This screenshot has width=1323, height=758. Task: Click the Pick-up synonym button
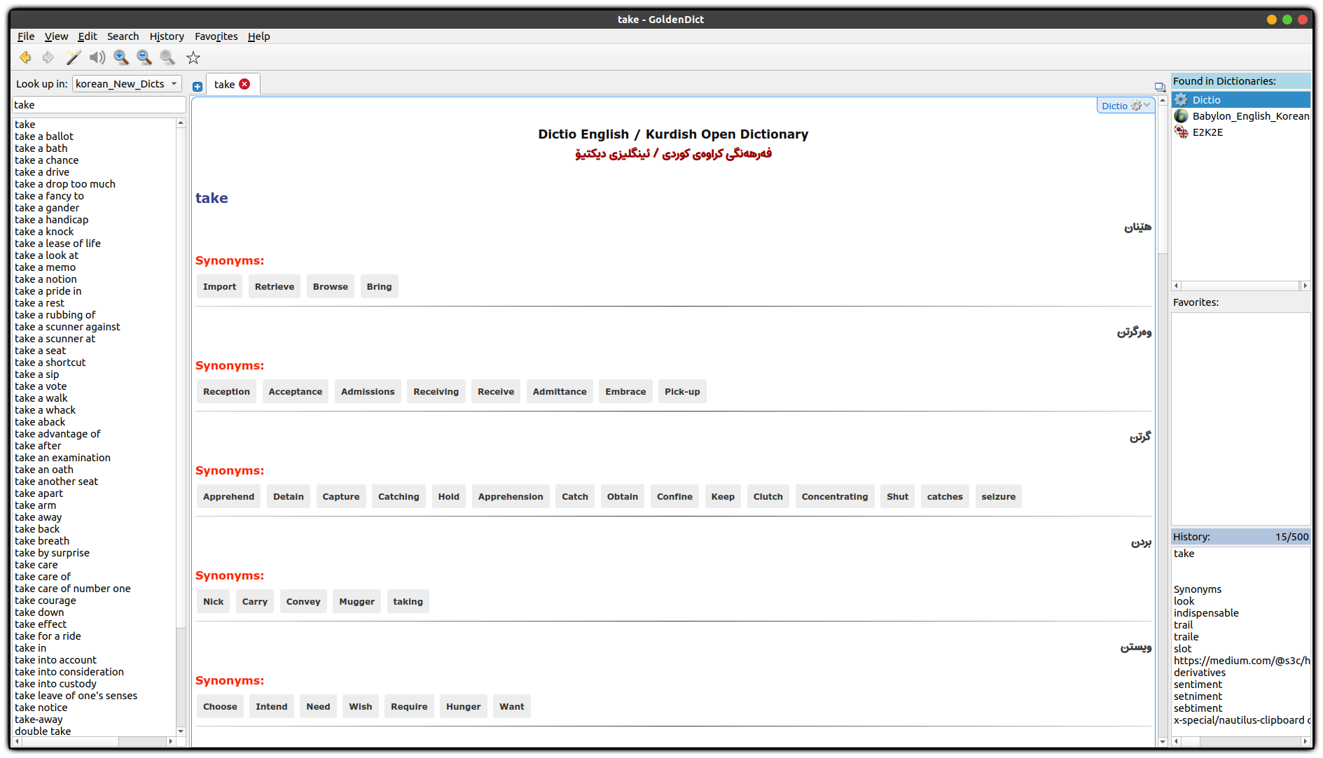pos(683,392)
